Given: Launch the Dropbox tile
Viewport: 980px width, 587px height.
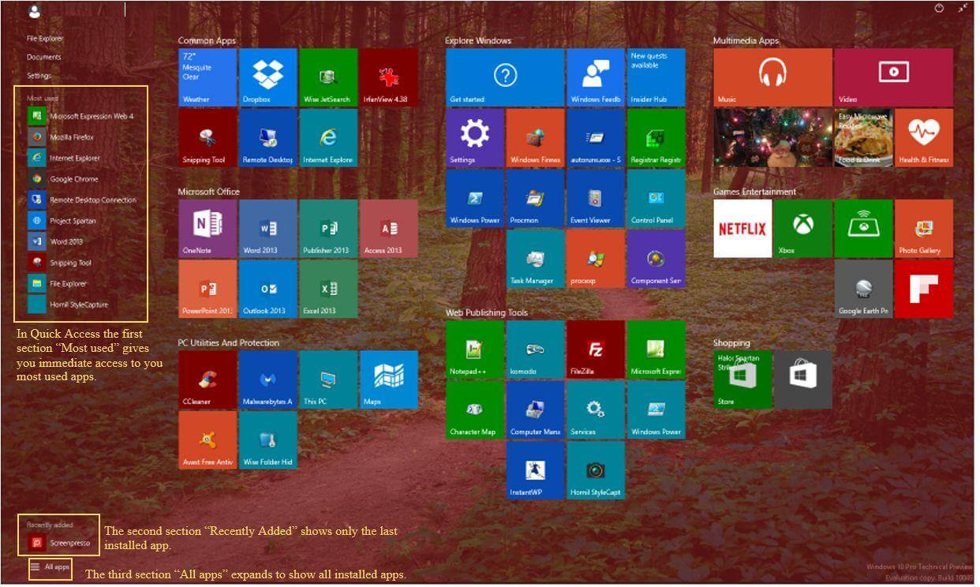Looking at the screenshot, I should tap(268, 77).
